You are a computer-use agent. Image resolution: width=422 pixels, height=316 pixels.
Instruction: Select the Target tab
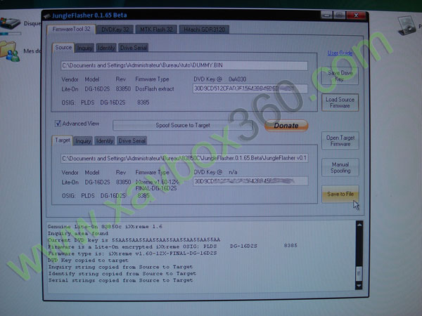[63, 140]
